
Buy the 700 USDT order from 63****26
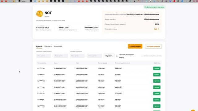point(157,93)
